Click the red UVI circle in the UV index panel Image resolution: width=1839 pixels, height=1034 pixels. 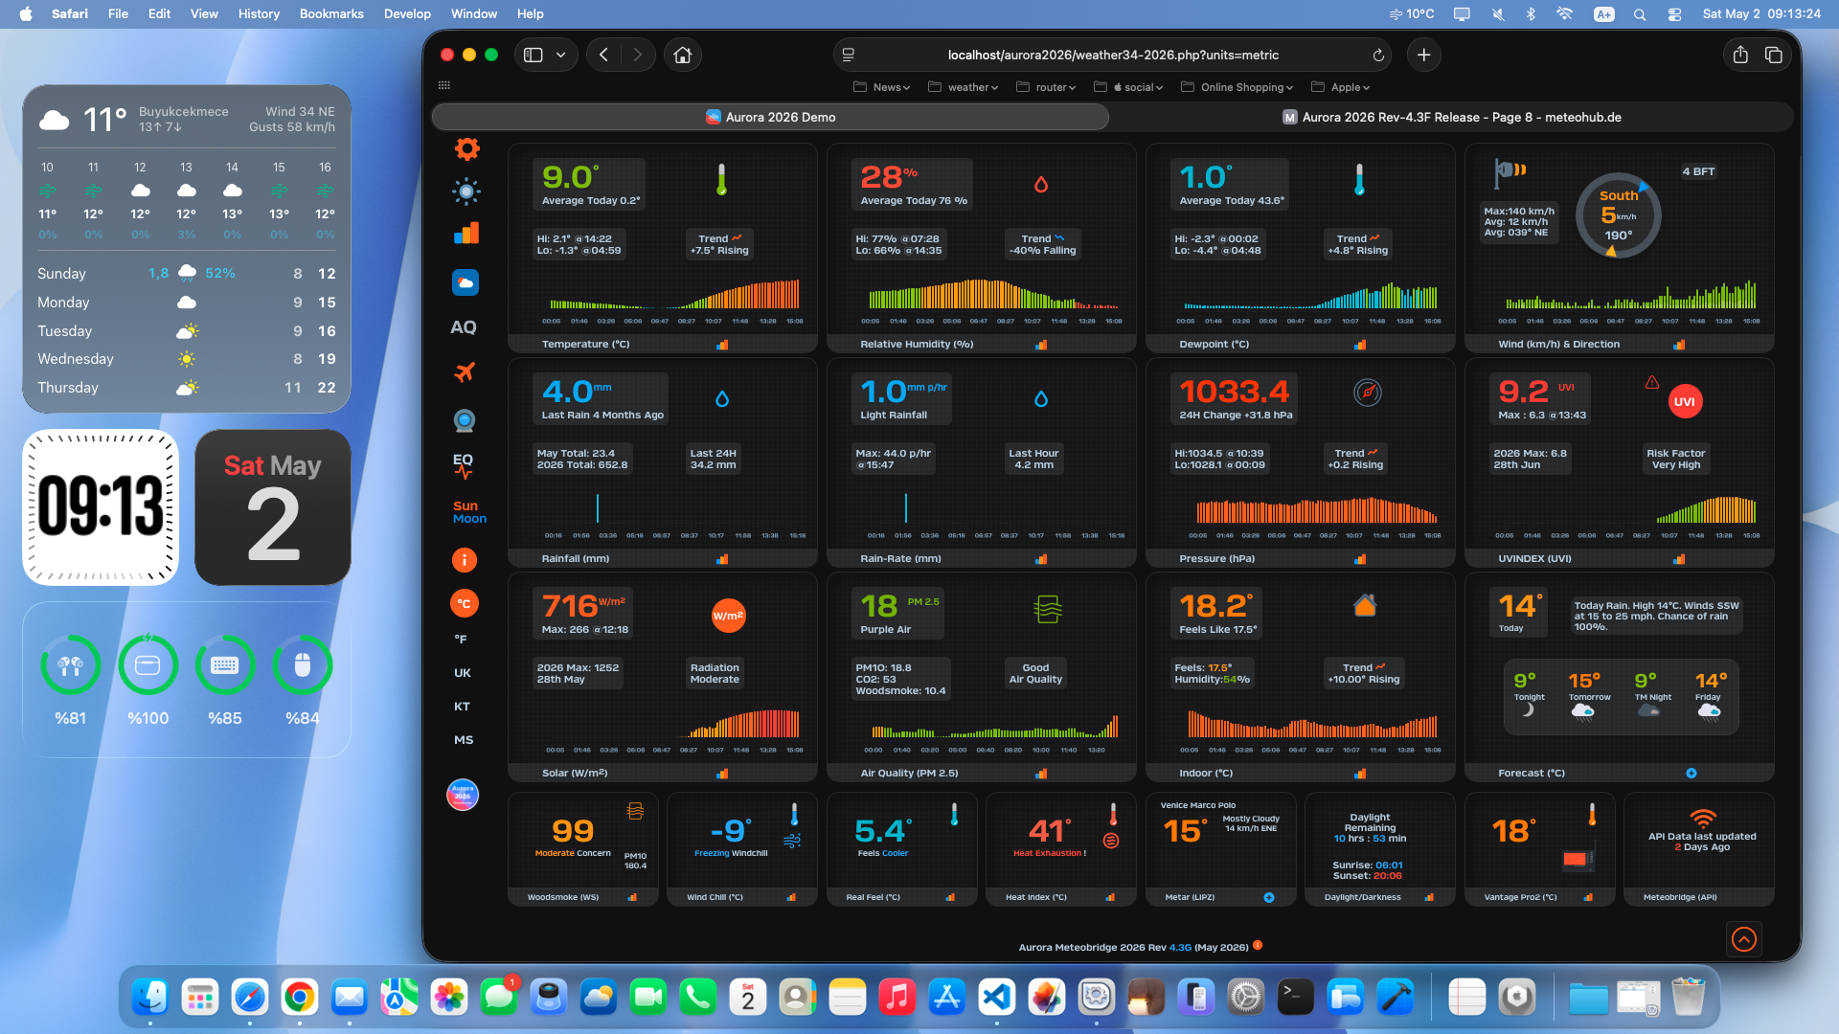click(1684, 402)
